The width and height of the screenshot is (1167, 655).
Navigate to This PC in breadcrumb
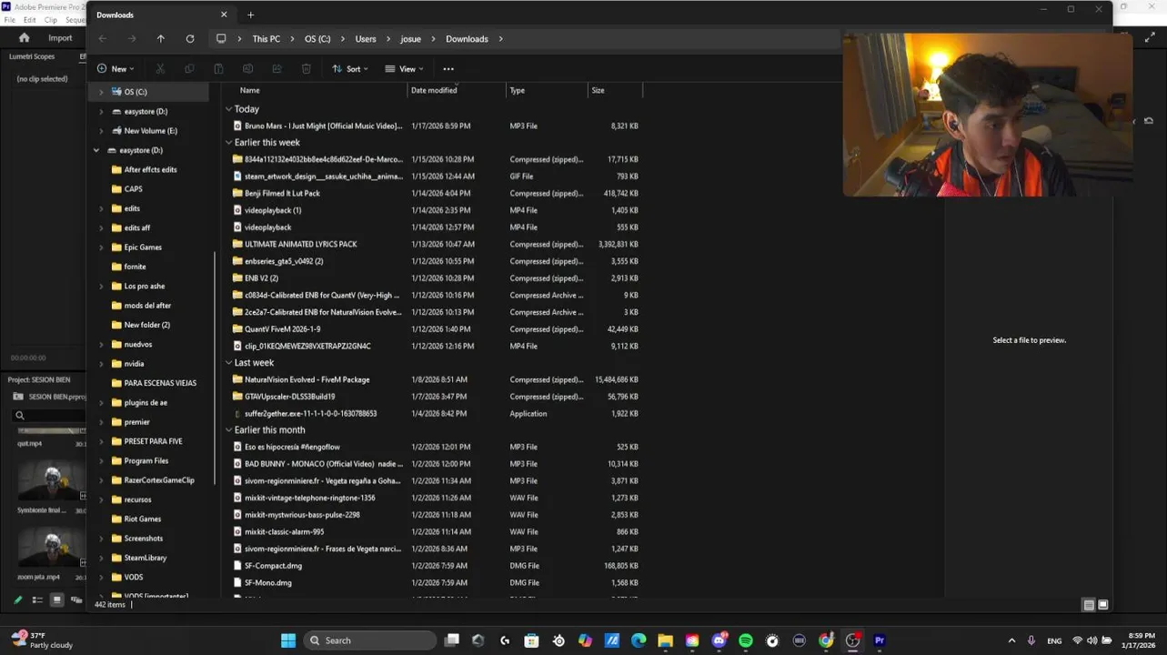tap(267, 39)
